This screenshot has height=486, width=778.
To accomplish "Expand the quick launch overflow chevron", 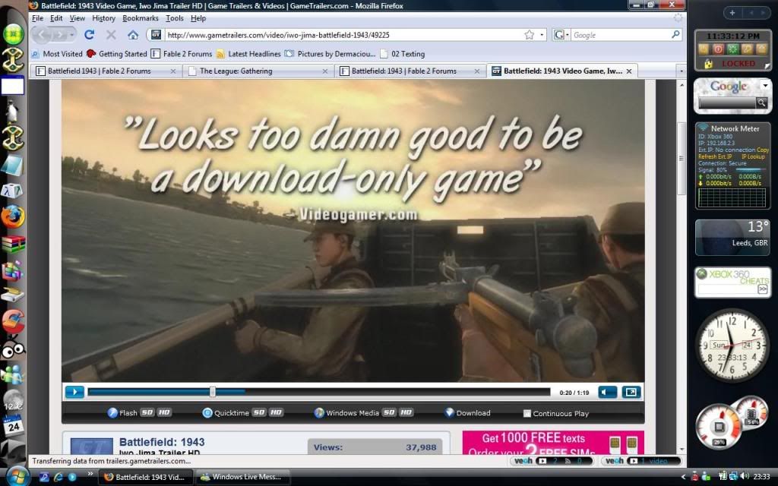I will 90,475.
